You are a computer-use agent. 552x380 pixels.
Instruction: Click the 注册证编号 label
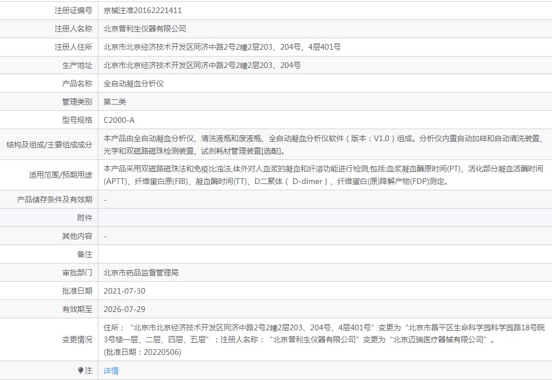73,10
